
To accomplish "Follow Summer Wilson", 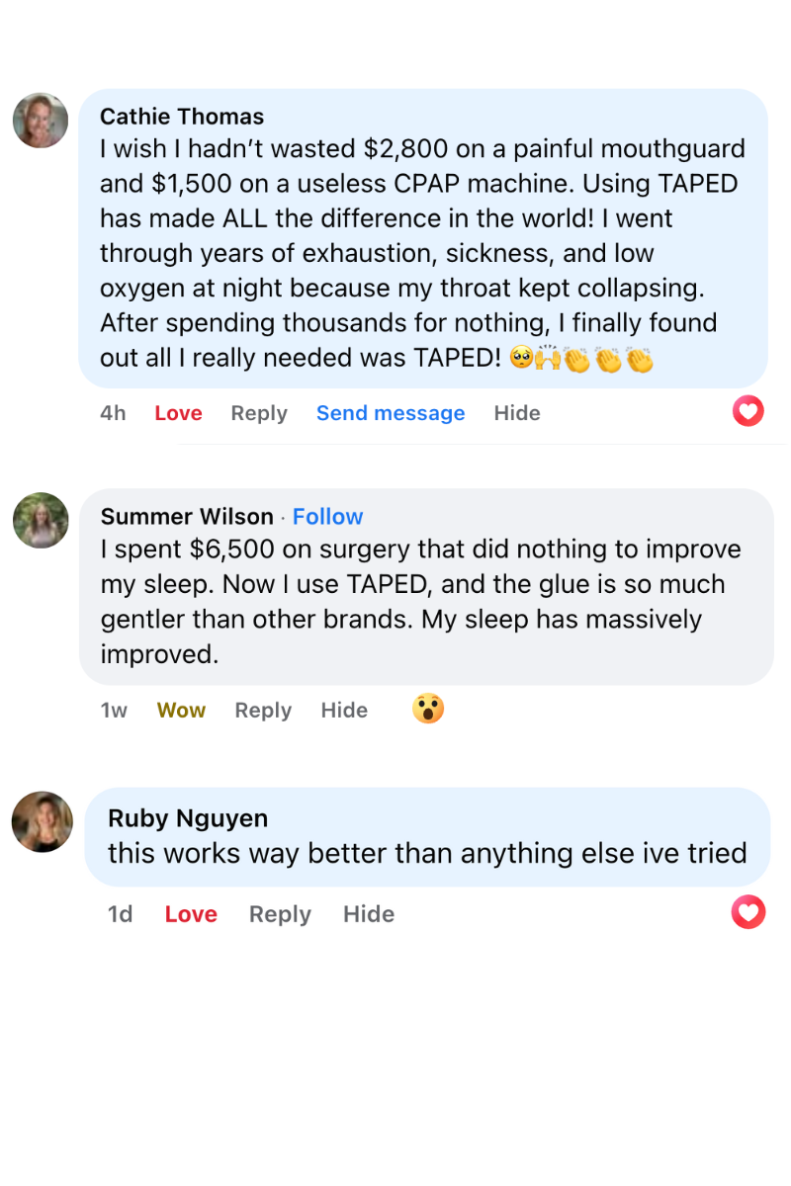I will click(327, 517).
